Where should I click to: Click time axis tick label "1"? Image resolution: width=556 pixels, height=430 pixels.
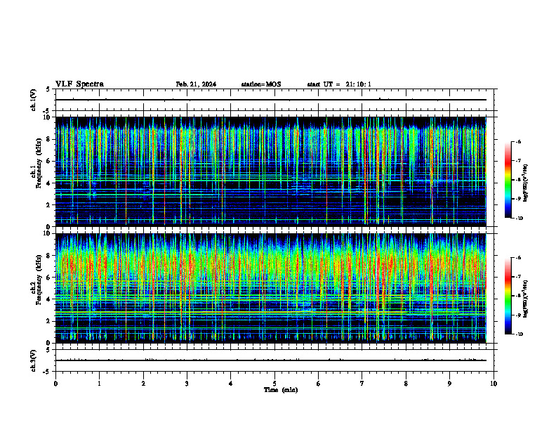pos(99,384)
